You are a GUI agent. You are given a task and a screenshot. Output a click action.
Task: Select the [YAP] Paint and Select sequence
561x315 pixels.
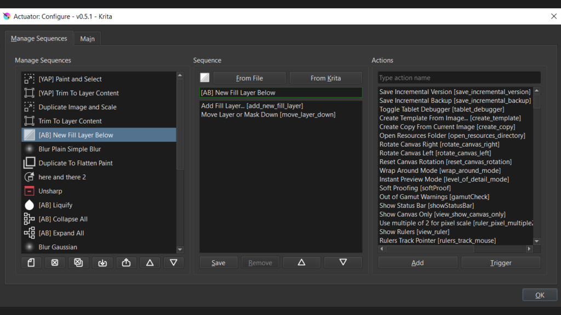click(x=99, y=79)
